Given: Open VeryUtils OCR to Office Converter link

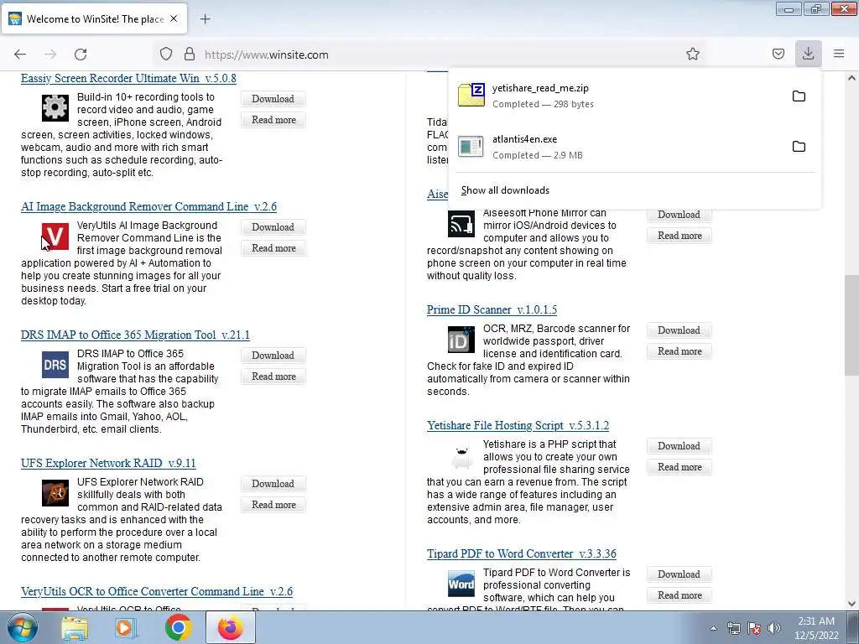Looking at the screenshot, I should [157, 591].
